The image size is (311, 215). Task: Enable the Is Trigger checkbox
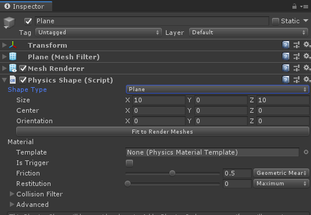[129, 163]
